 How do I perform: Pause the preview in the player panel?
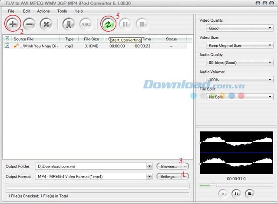point(236,194)
